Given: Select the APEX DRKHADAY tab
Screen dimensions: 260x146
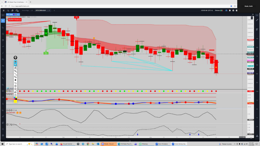Looking at the screenshot, I should (41, 10).
